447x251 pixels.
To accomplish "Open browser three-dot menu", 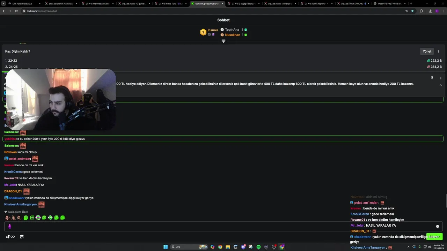I will 443,11.
